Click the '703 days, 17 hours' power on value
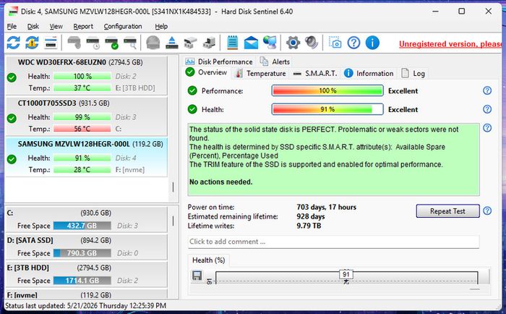 (326, 207)
